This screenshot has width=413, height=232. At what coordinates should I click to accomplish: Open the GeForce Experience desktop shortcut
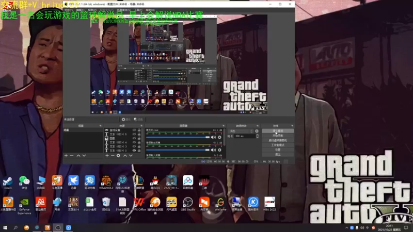(x=24, y=205)
